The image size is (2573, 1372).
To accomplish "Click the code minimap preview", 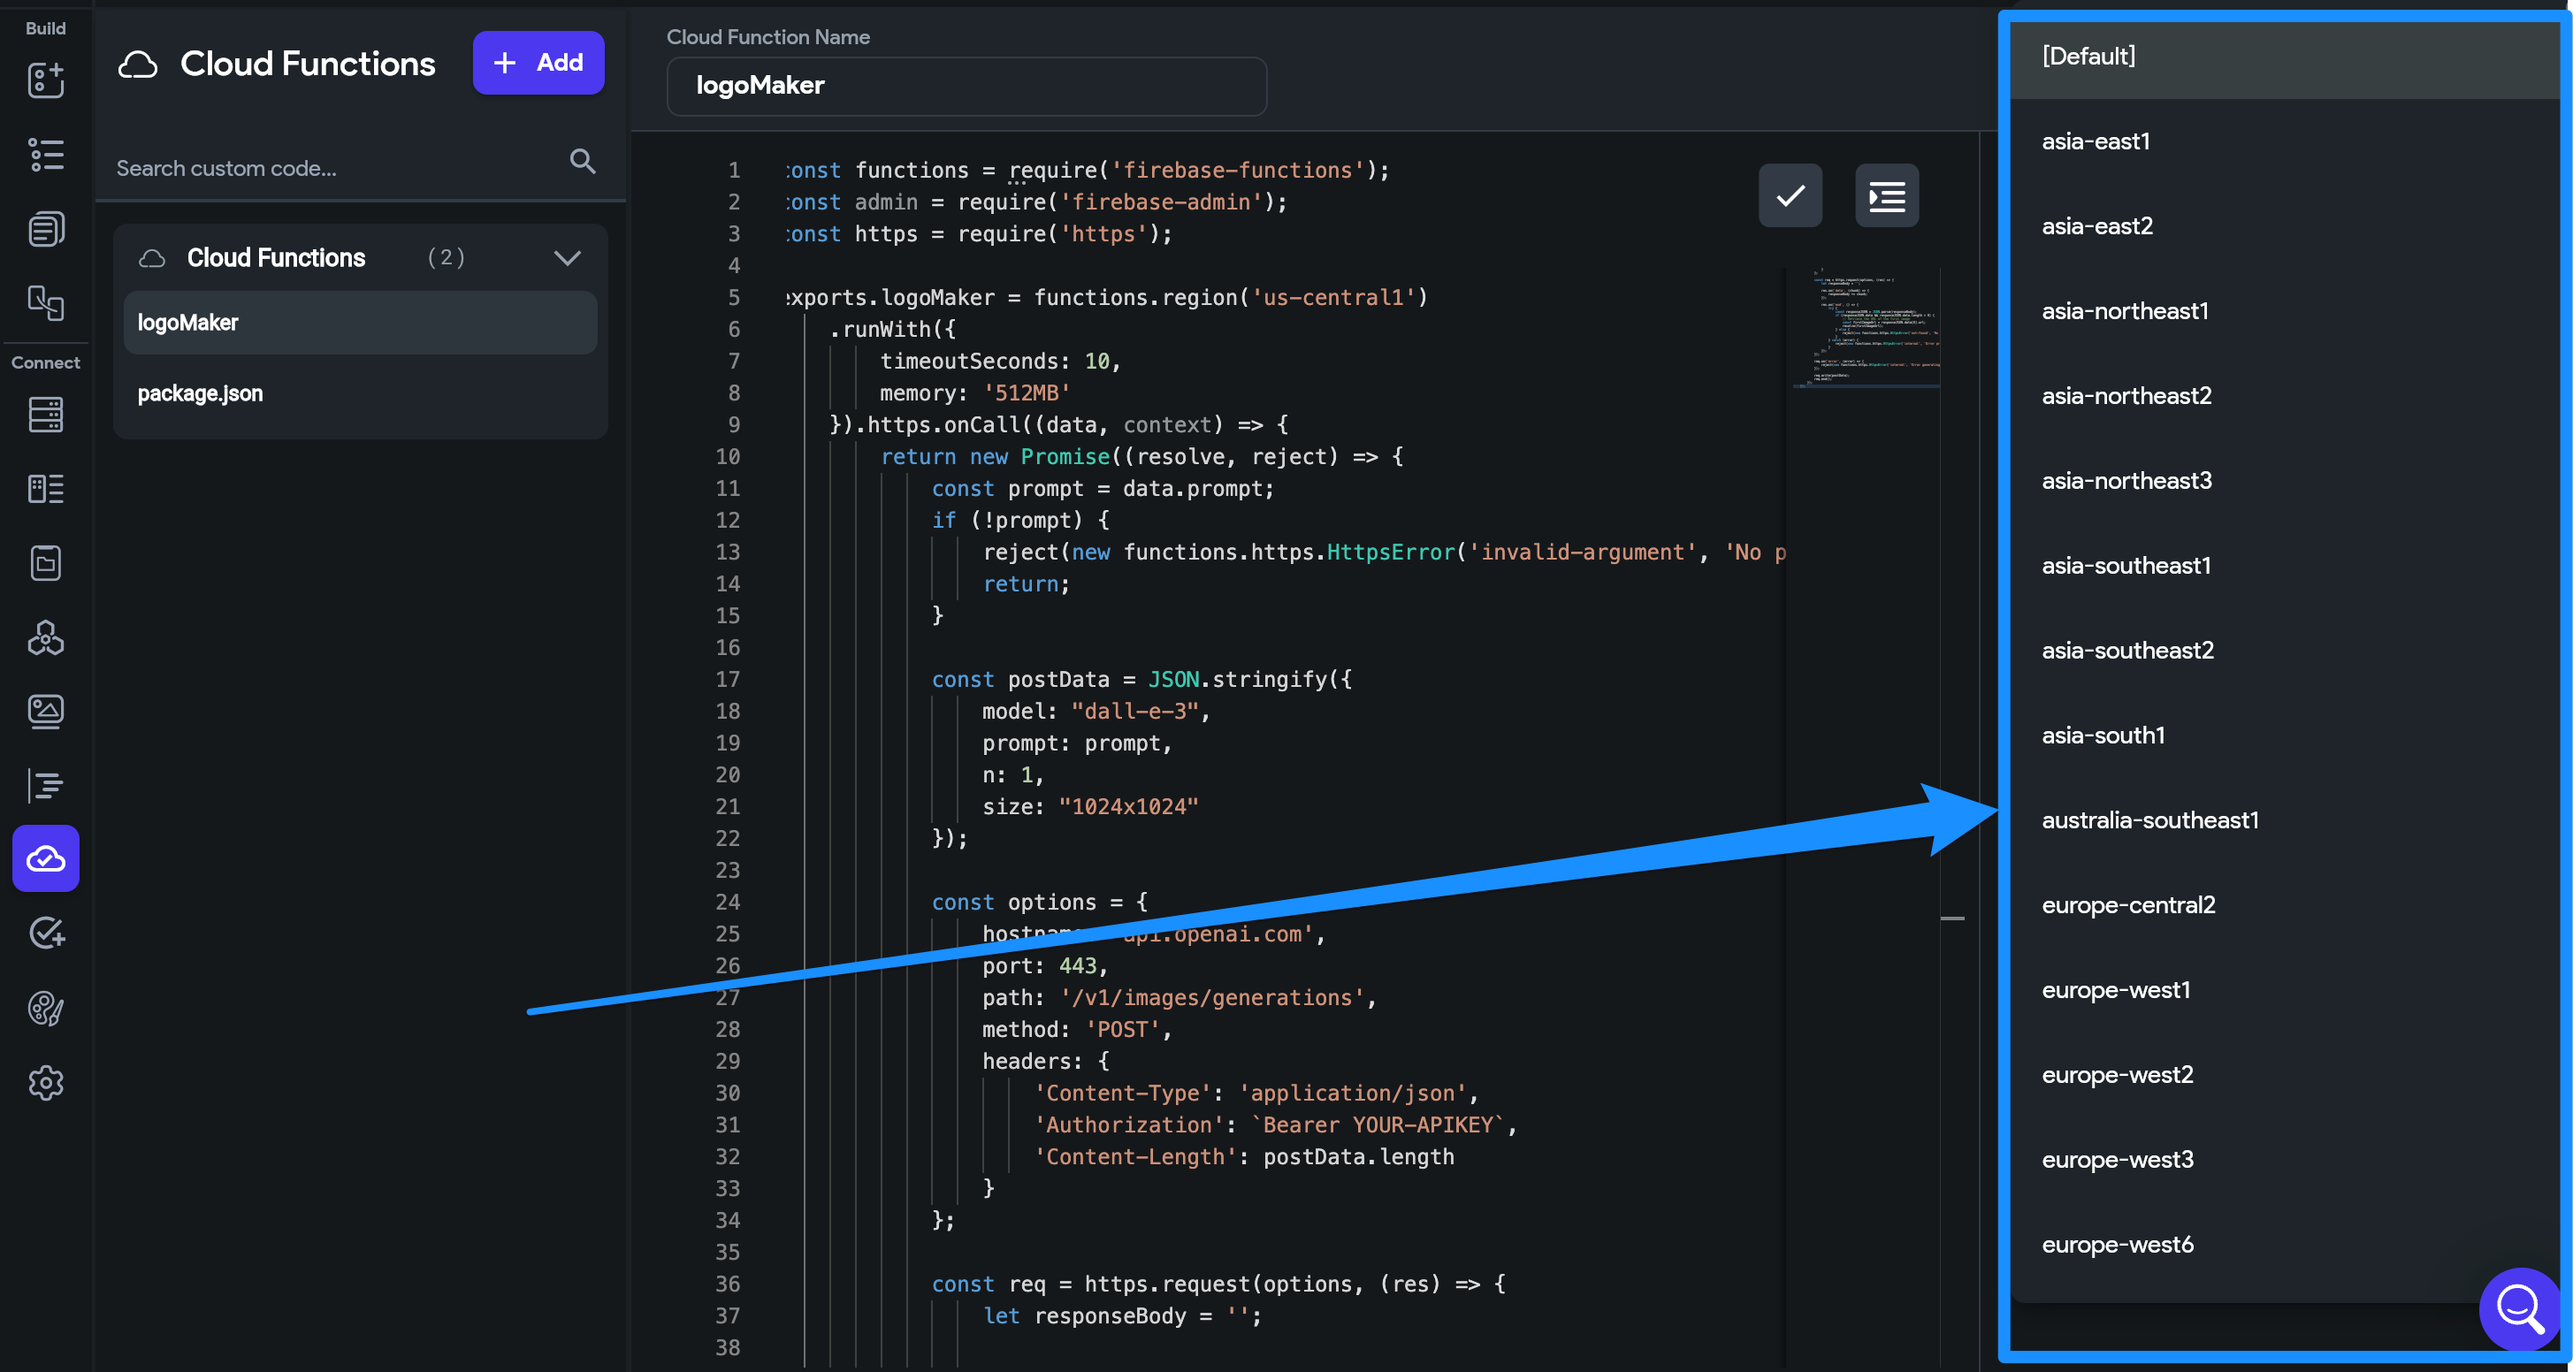I will (x=1867, y=327).
